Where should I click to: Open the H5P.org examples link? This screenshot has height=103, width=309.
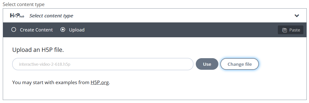[x=100, y=82]
